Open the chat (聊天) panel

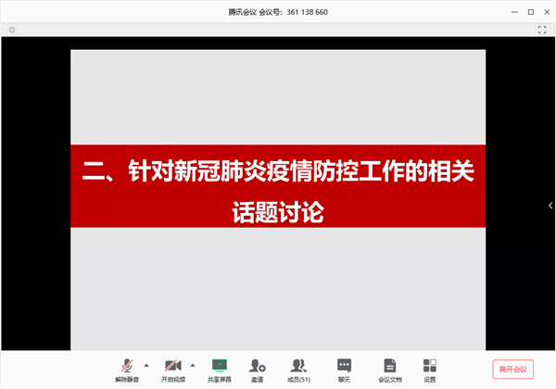coord(344,368)
